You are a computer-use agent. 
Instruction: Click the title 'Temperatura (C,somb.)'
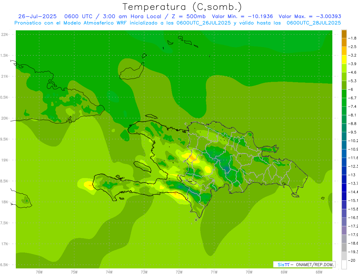[x=182, y=7]
